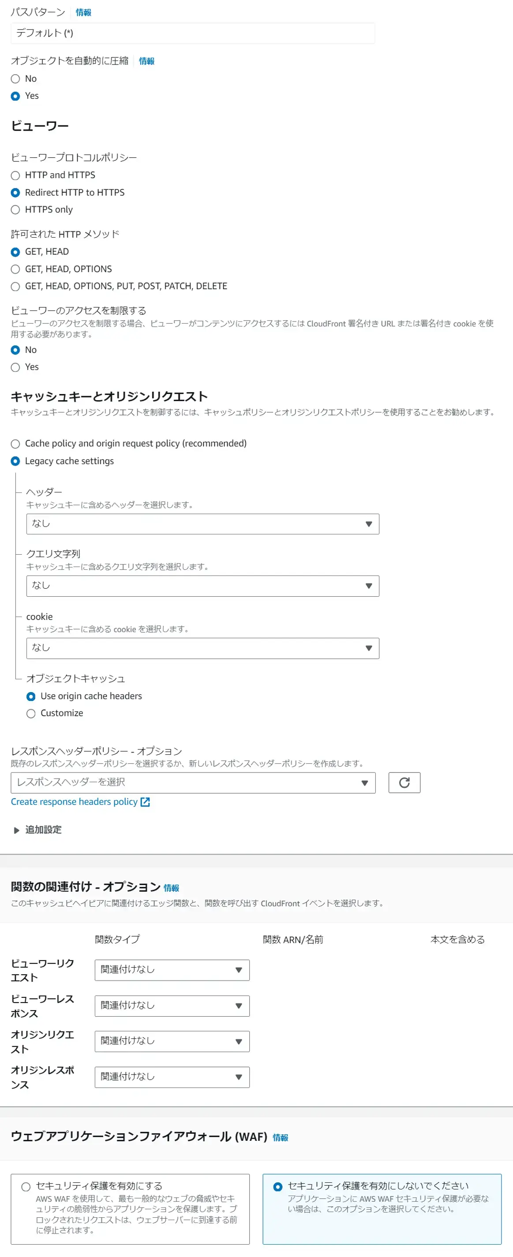Select GET, HEAD, OPTIONS allowed methods
This screenshot has height=1257, width=513.
point(15,269)
